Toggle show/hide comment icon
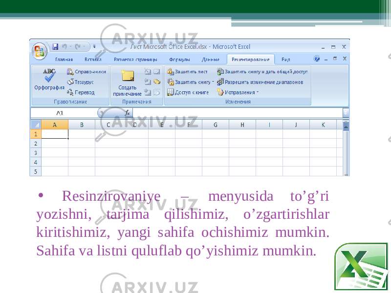Screen dimensions: 391x293 [156, 72]
